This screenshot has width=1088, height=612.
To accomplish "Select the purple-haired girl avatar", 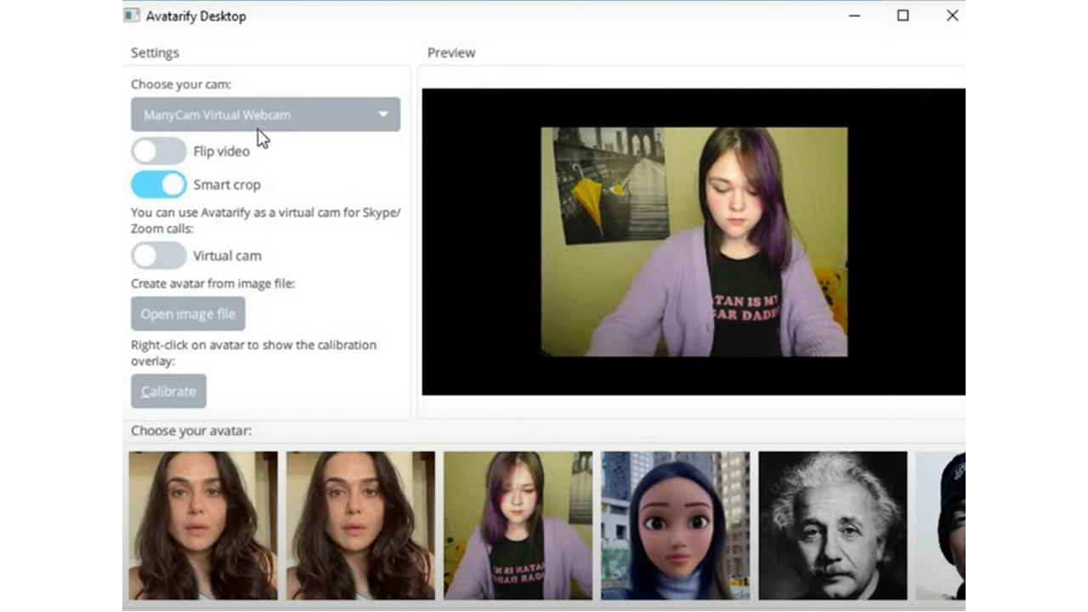I will tap(518, 524).
